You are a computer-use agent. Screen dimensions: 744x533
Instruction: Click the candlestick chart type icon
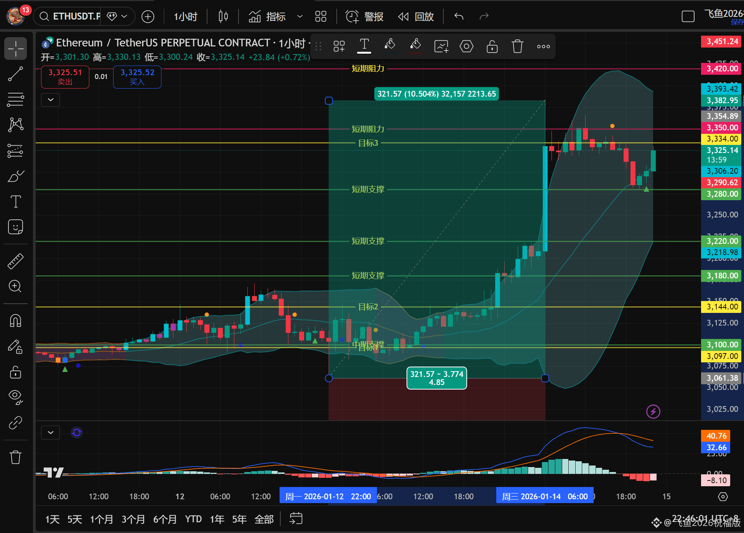(223, 16)
